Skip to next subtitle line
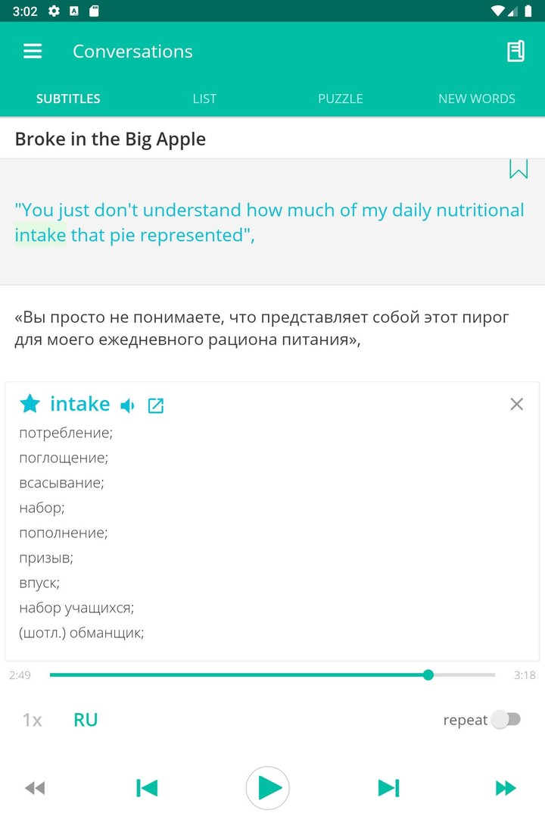The image size is (545, 829). point(388,788)
